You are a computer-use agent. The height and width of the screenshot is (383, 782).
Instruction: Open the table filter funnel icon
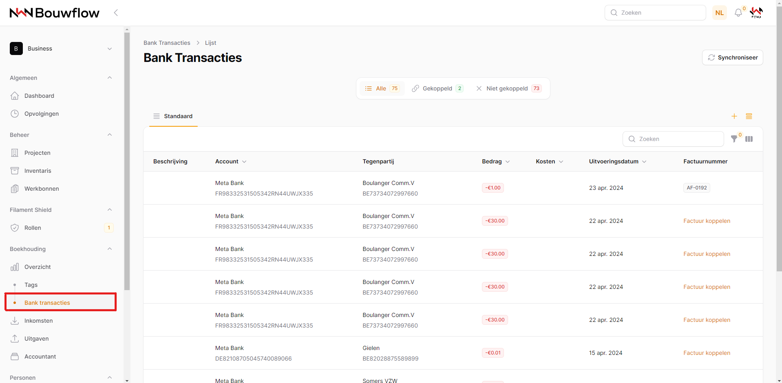tap(734, 139)
